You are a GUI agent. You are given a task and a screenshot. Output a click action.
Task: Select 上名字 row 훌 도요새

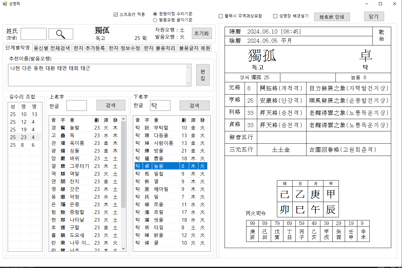[x=85, y=235]
